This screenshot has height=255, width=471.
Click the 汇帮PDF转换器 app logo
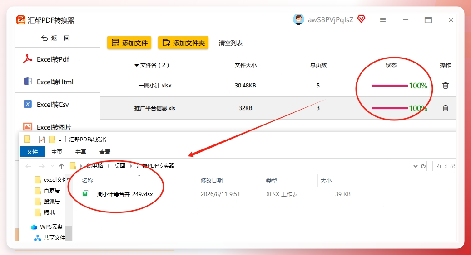(x=21, y=20)
